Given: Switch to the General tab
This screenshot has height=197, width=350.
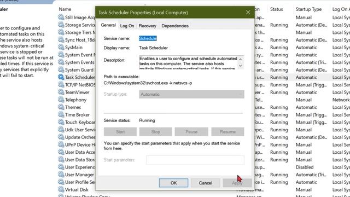Looking at the screenshot, I should (108, 25).
